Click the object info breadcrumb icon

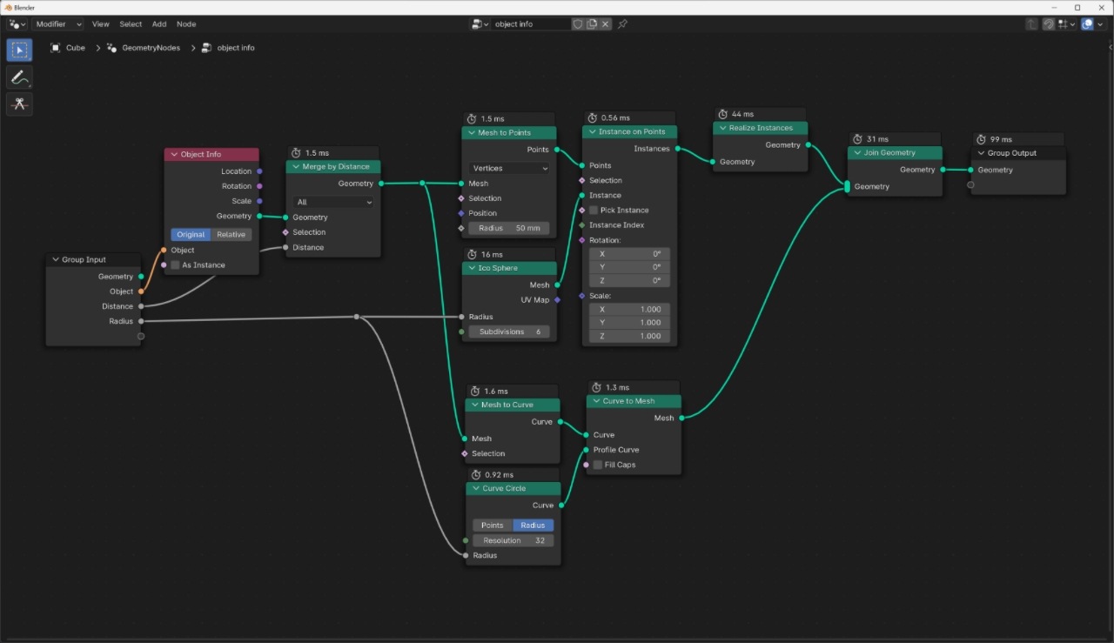point(206,48)
